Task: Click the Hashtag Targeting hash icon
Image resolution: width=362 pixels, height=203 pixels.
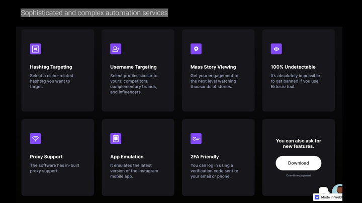Action: point(35,49)
